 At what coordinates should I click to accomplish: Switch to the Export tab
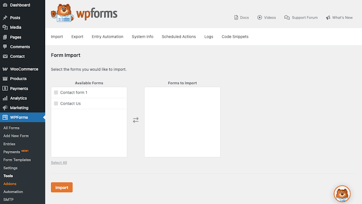click(x=77, y=37)
